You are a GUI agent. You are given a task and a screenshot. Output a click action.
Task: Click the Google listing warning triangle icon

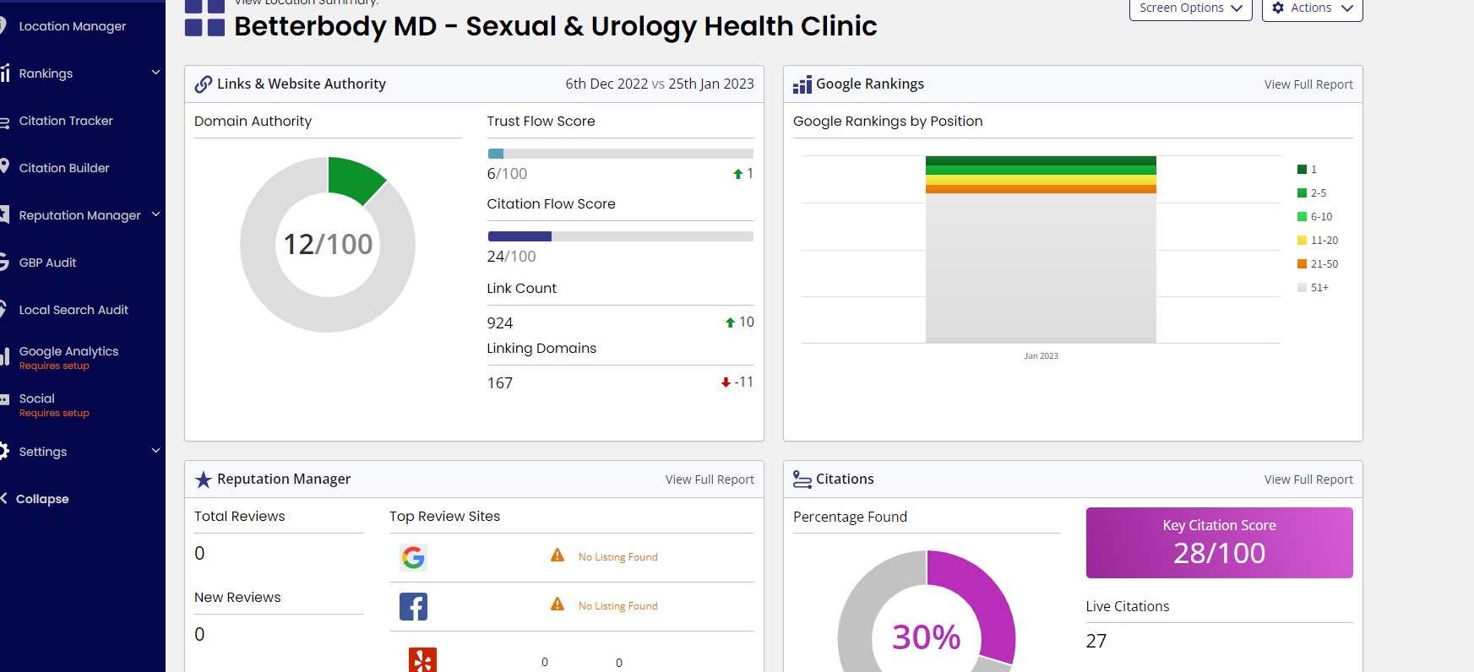pos(558,555)
